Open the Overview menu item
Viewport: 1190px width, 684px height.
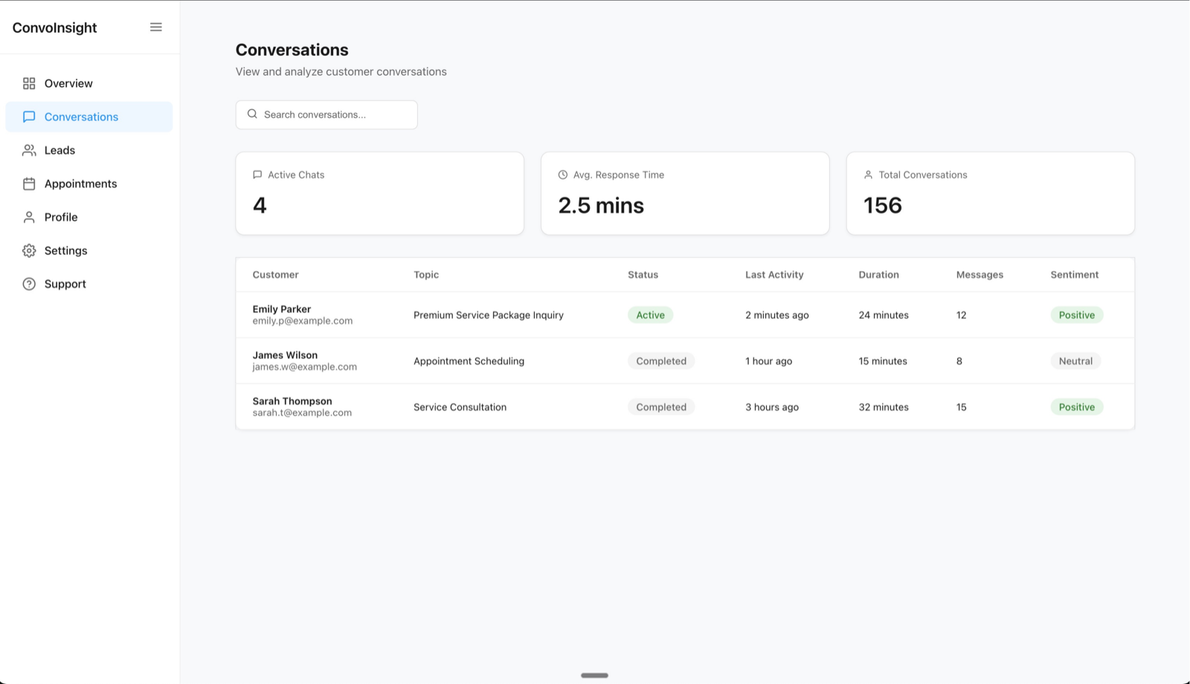(89, 83)
